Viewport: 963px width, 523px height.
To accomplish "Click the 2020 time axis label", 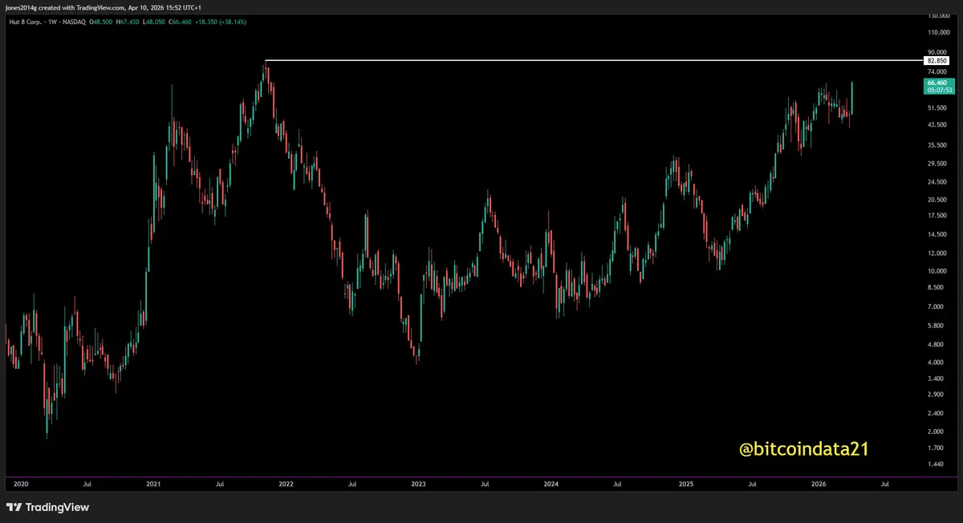I will pos(21,484).
